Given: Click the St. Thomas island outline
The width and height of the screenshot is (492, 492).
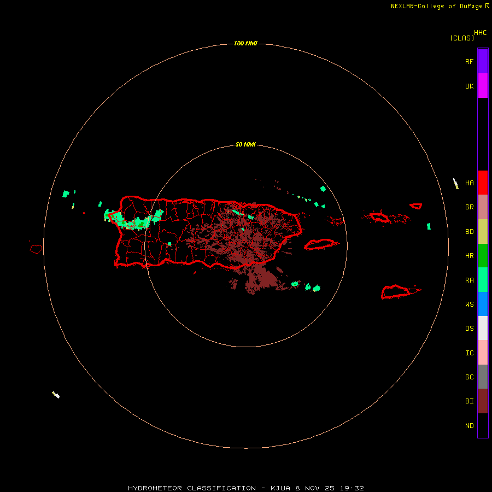Looking at the screenshot, I should (380, 217).
